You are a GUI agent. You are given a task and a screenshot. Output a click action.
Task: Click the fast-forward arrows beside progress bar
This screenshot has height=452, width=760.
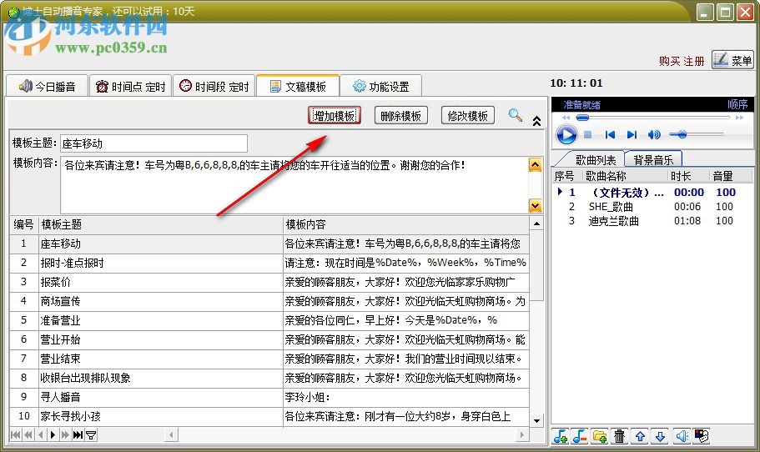[739, 118]
